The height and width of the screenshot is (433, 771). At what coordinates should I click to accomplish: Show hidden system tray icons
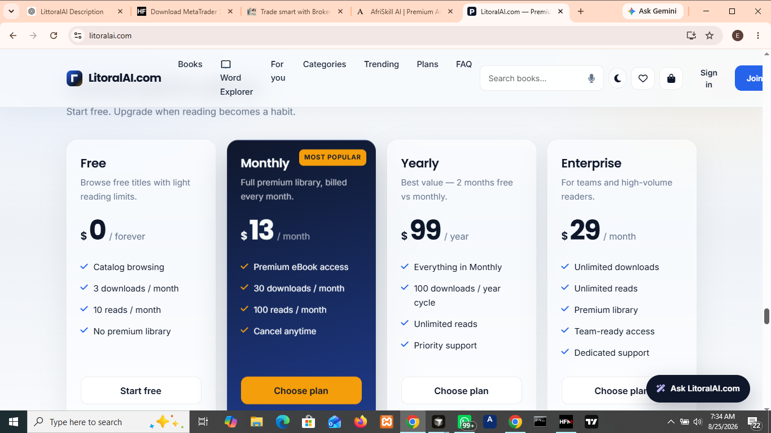click(x=671, y=422)
